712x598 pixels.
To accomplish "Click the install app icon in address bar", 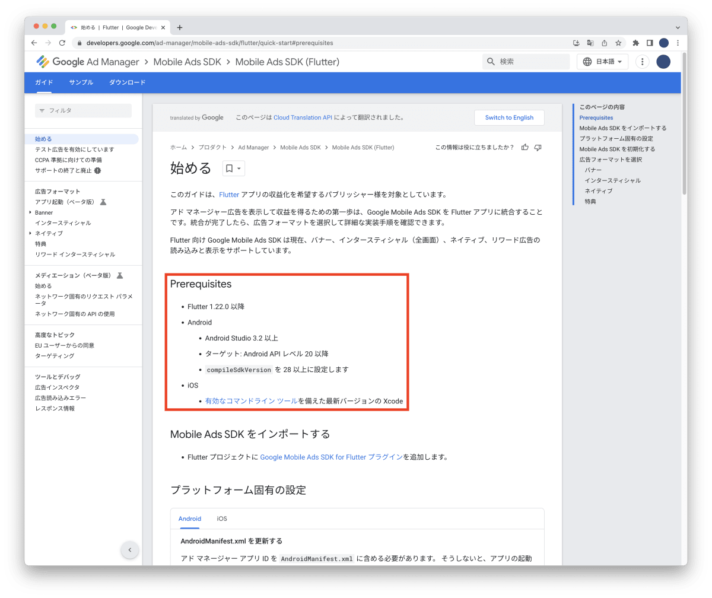I will [x=576, y=43].
